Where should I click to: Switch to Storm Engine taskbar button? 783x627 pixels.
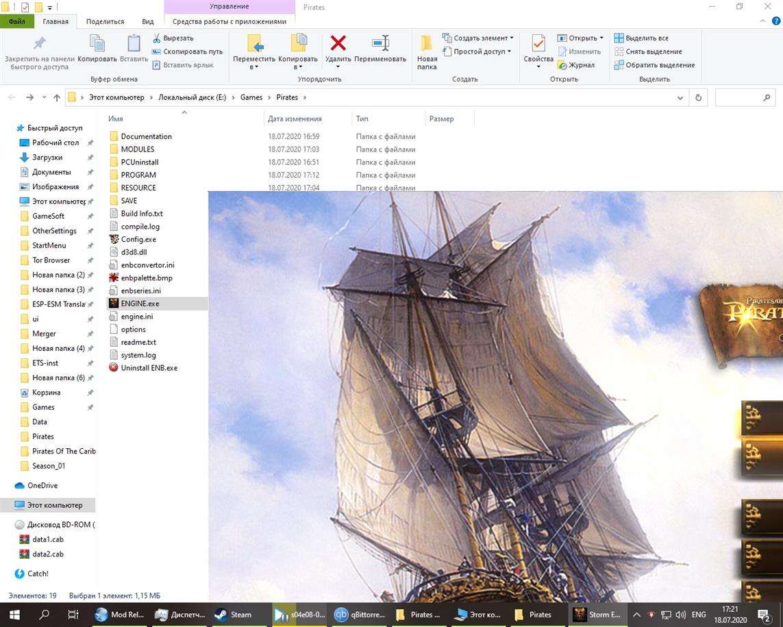[597, 615]
